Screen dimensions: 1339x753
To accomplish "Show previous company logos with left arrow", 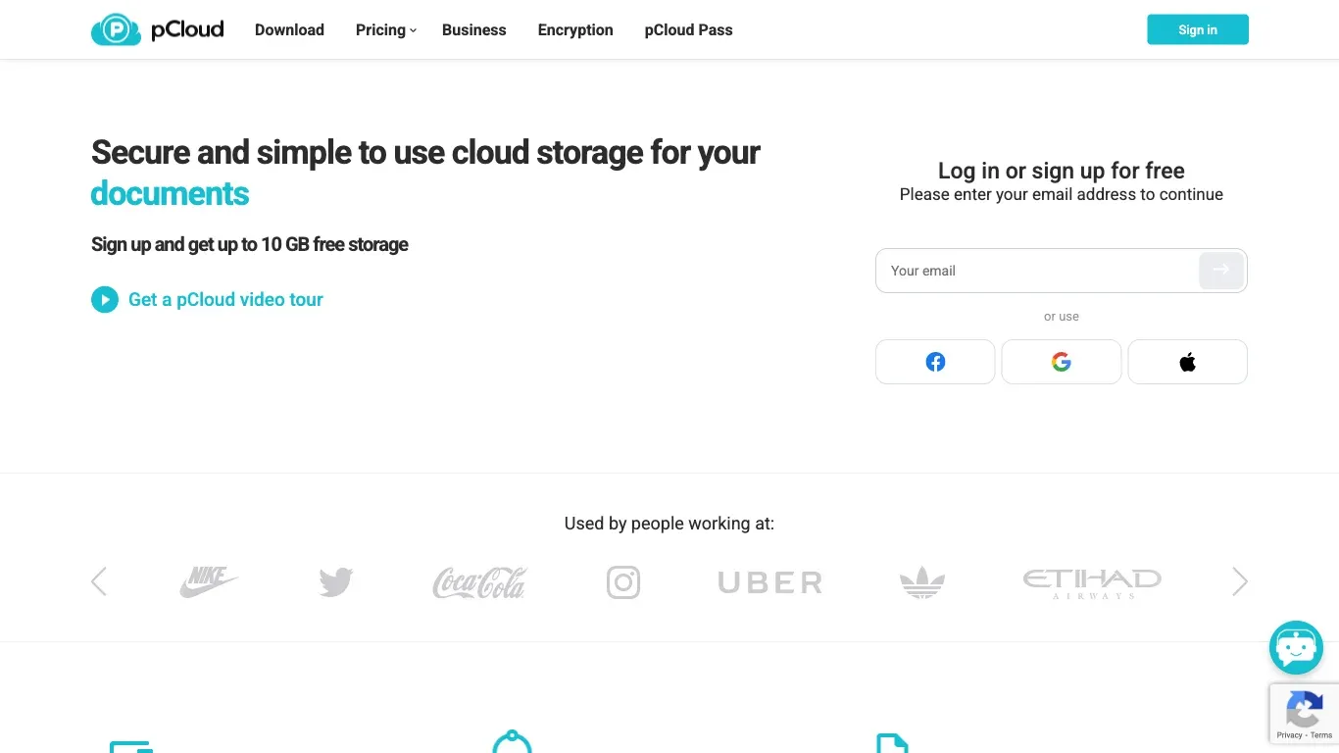I will [99, 581].
